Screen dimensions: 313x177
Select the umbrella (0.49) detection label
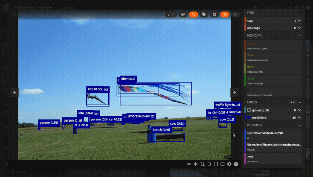(x=139, y=116)
